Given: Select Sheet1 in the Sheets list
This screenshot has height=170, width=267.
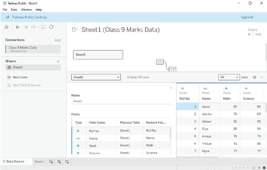Looking at the screenshot, I should tap(33, 67).
